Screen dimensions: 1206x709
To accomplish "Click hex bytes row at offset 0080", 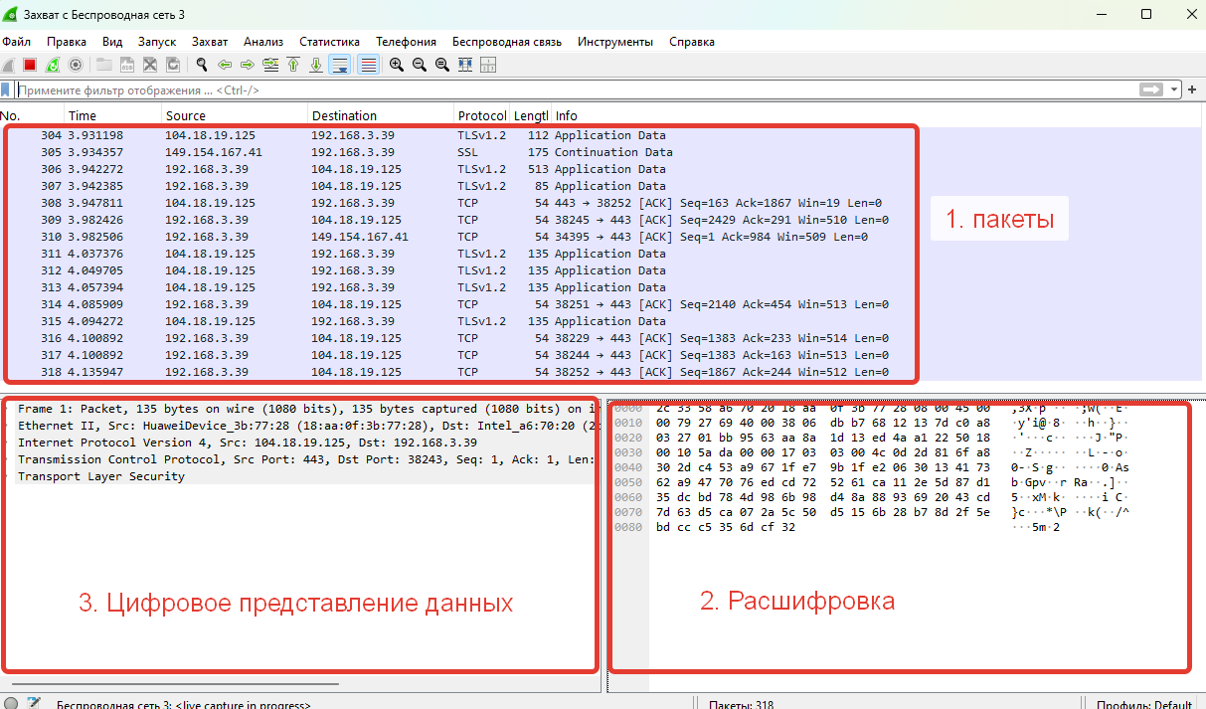I will (726, 527).
